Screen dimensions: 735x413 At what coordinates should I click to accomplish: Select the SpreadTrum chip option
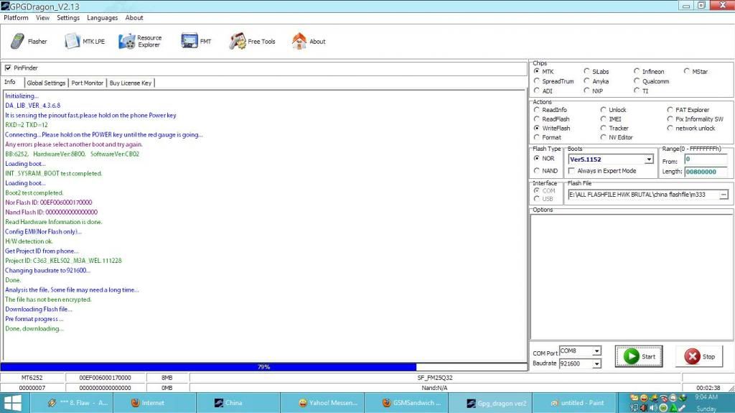tap(537, 81)
